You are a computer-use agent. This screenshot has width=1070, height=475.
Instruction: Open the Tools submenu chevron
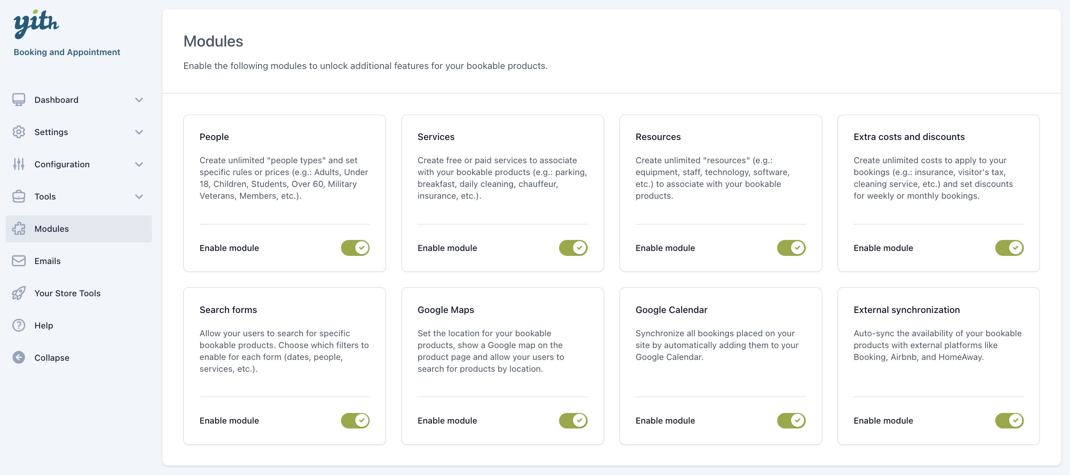pyautogui.click(x=139, y=197)
